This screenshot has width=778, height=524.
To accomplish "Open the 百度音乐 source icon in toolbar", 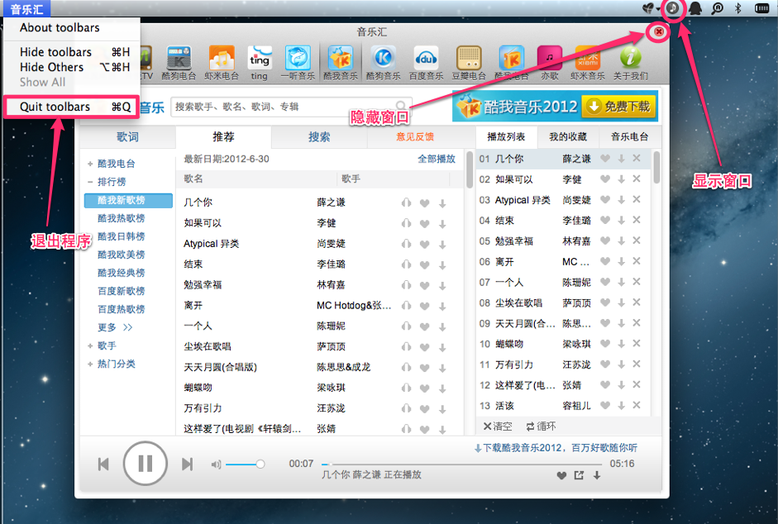I will click(x=427, y=59).
